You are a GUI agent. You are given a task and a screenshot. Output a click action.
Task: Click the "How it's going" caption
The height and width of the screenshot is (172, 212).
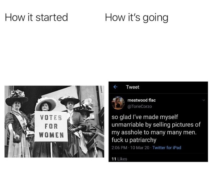(x=136, y=18)
